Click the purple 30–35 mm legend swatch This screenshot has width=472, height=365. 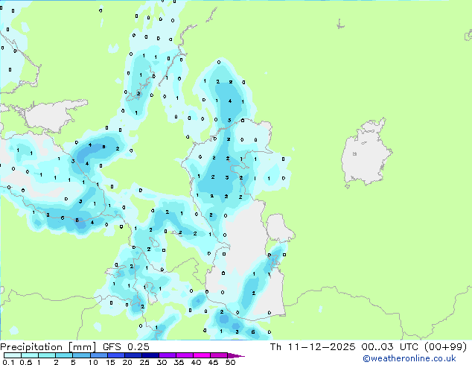[168, 355]
